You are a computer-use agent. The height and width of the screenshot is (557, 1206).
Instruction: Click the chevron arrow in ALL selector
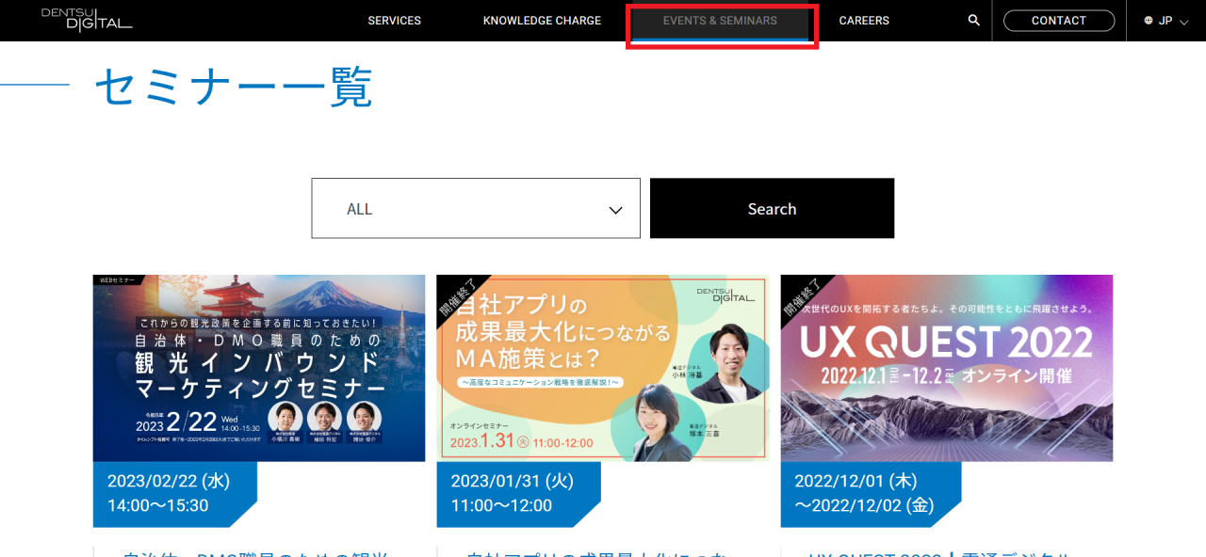(616, 210)
